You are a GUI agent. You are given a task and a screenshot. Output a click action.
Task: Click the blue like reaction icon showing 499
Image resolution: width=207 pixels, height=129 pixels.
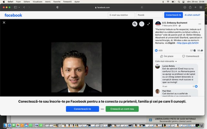tap(156, 50)
